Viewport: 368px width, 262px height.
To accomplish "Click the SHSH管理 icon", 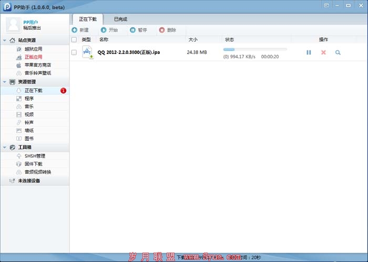I will click(19, 156).
